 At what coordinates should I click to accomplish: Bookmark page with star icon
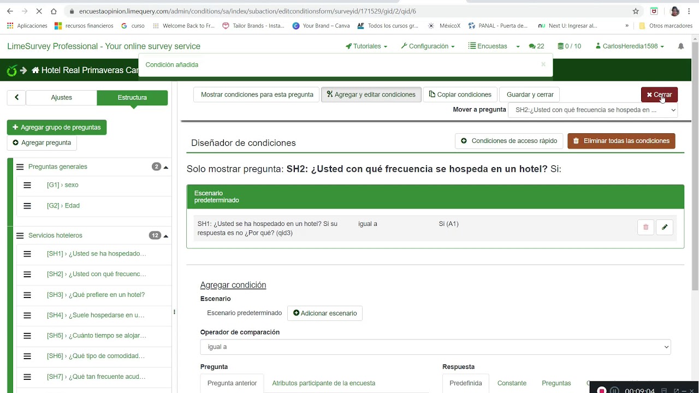636,11
